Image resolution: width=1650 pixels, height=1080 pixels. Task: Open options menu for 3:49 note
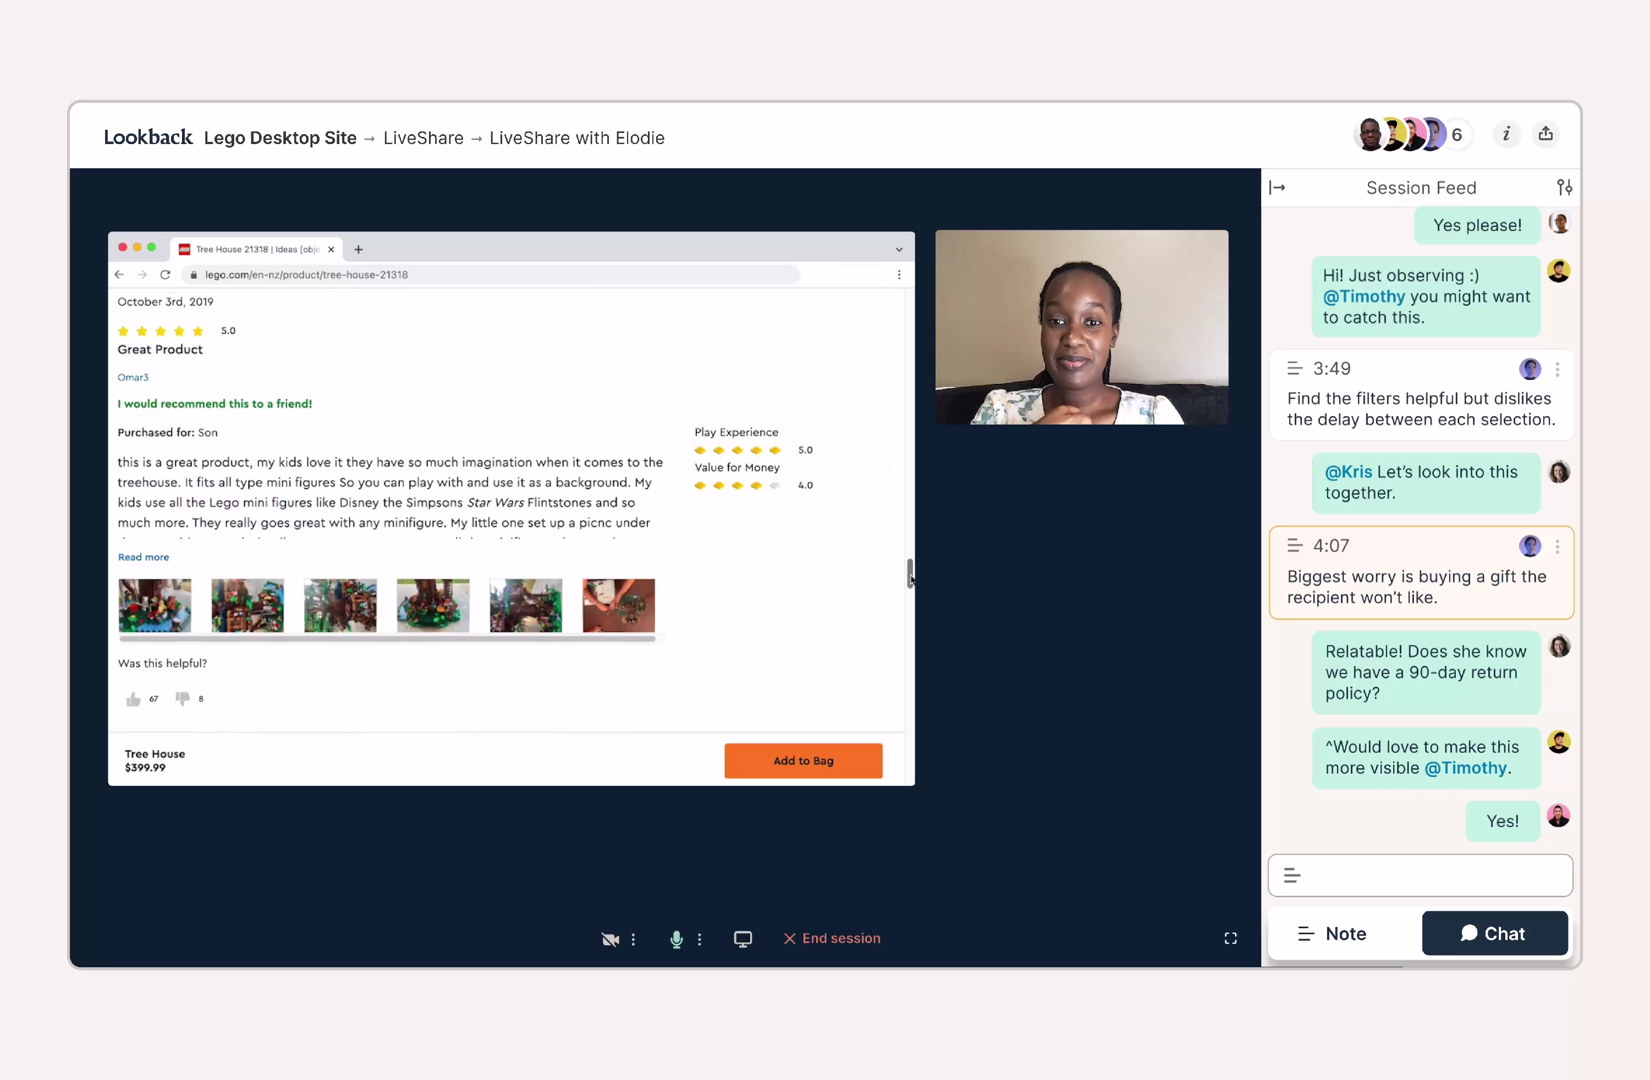pyautogui.click(x=1557, y=369)
